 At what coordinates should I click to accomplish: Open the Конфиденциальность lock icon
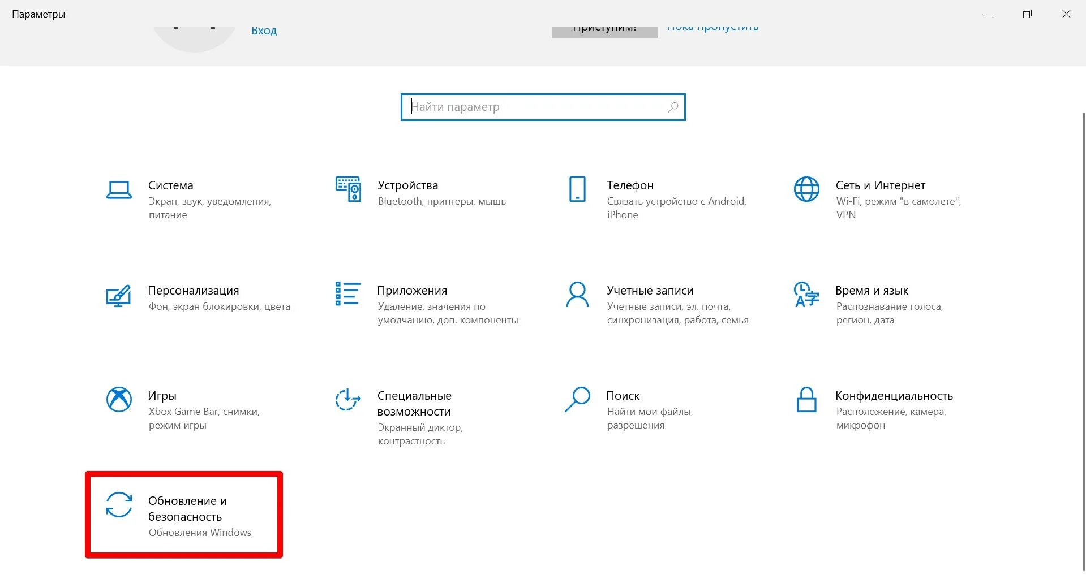coord(806,399)
